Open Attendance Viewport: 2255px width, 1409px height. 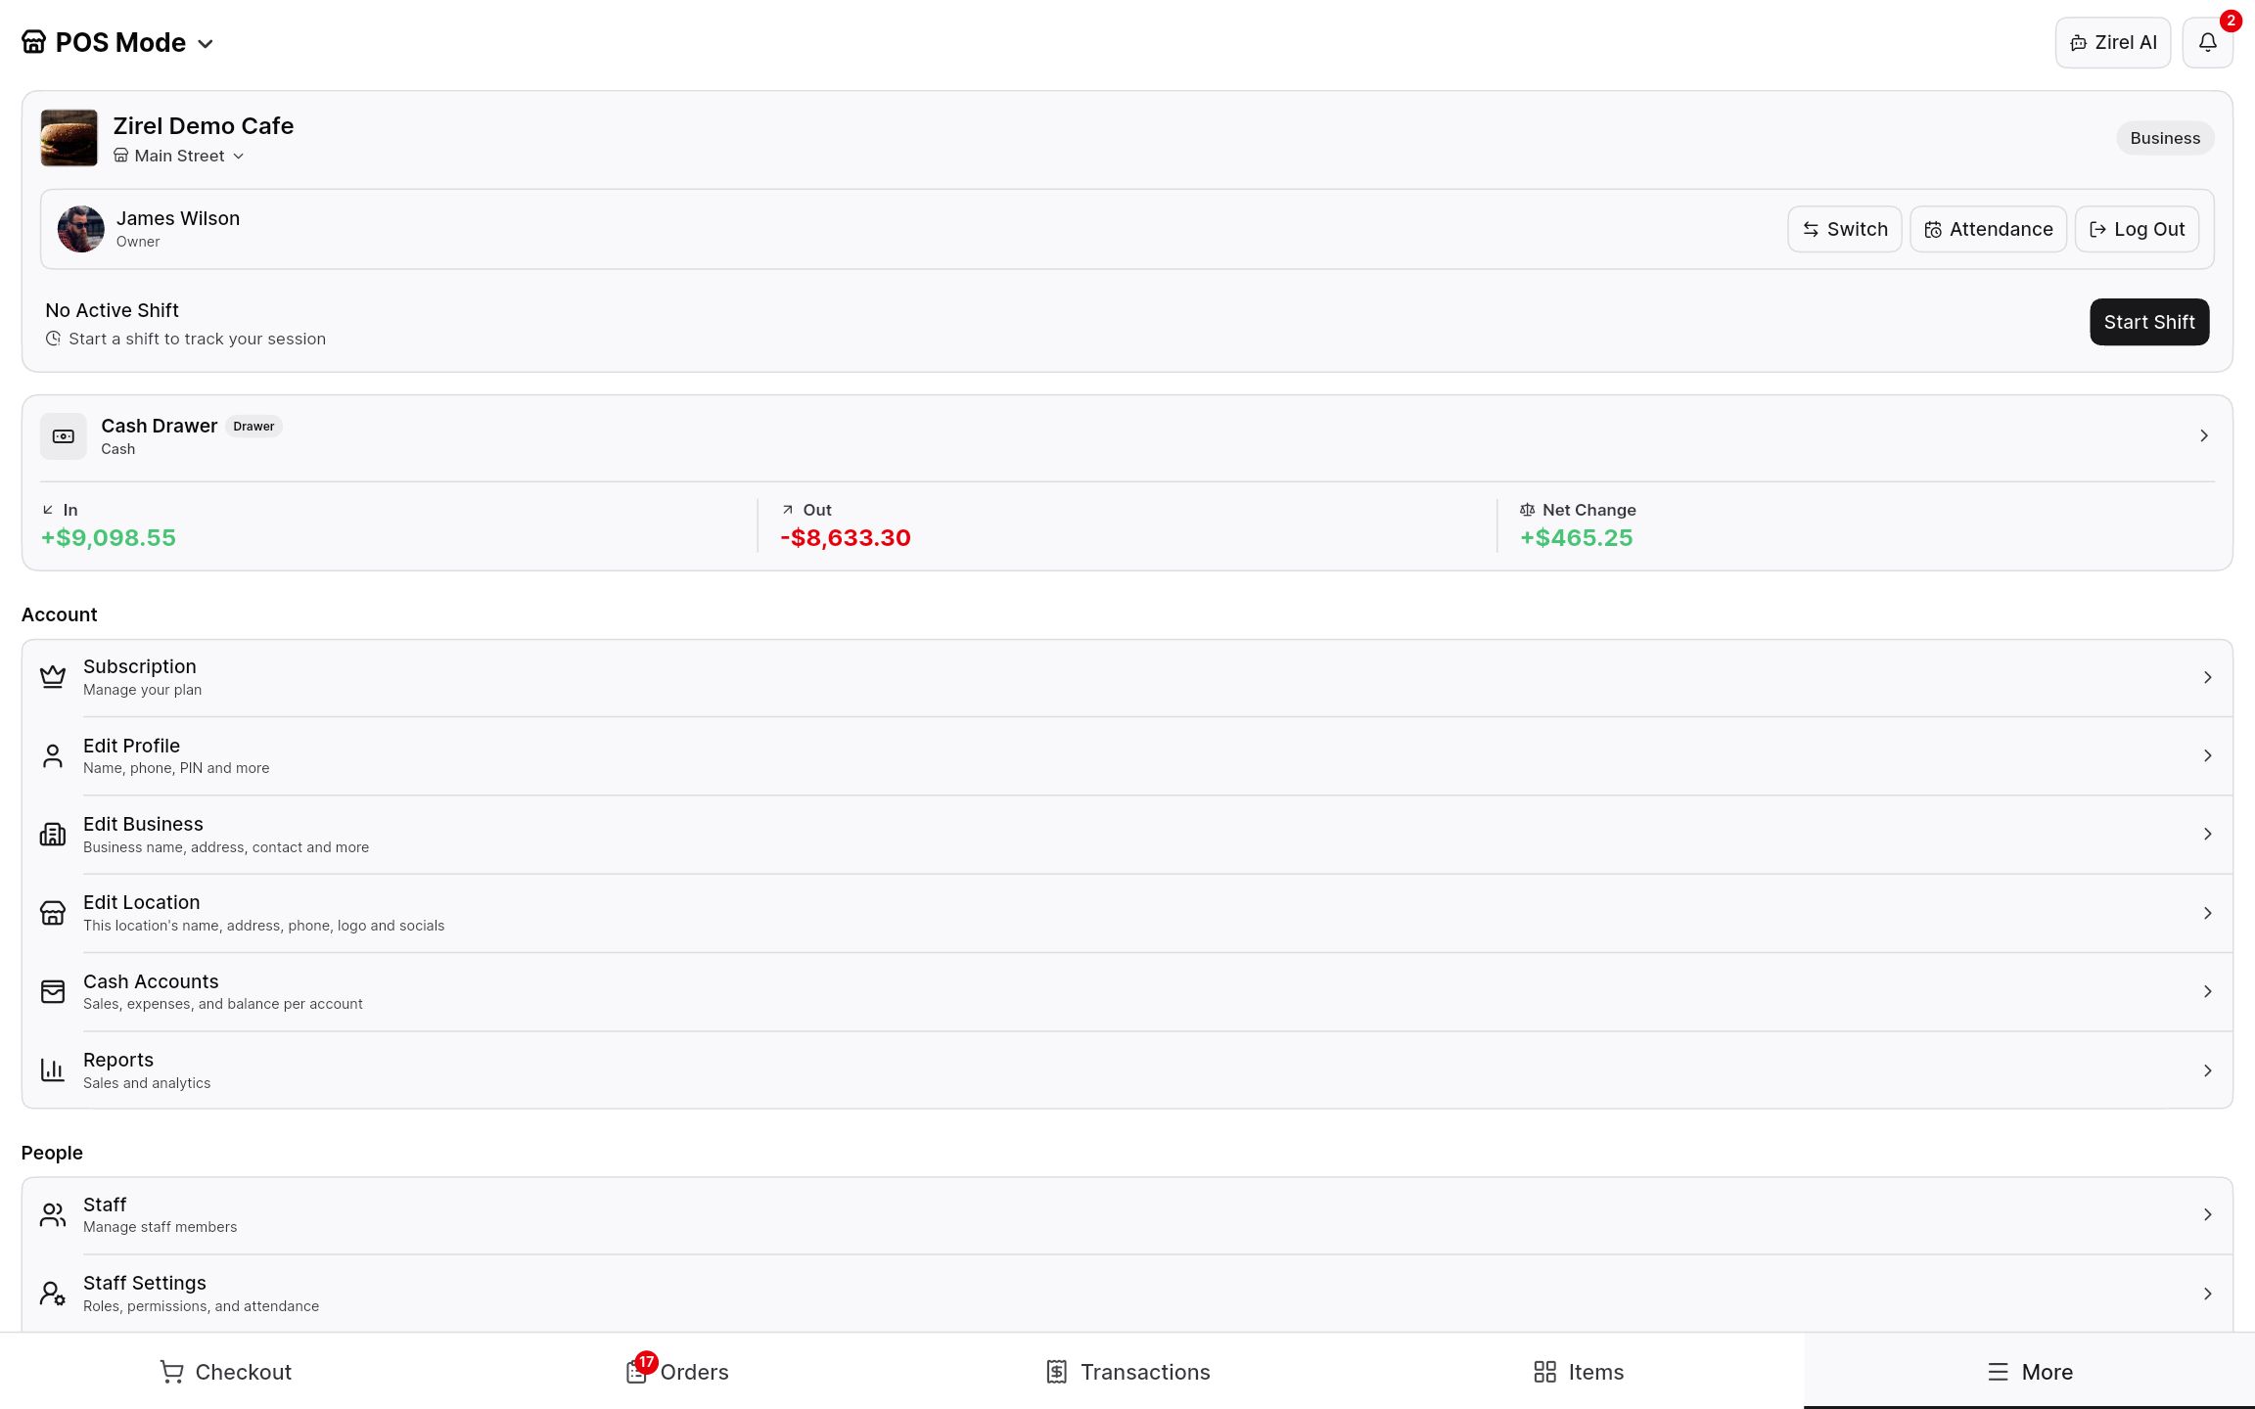pyautogui.click(x=1988, y=229)
